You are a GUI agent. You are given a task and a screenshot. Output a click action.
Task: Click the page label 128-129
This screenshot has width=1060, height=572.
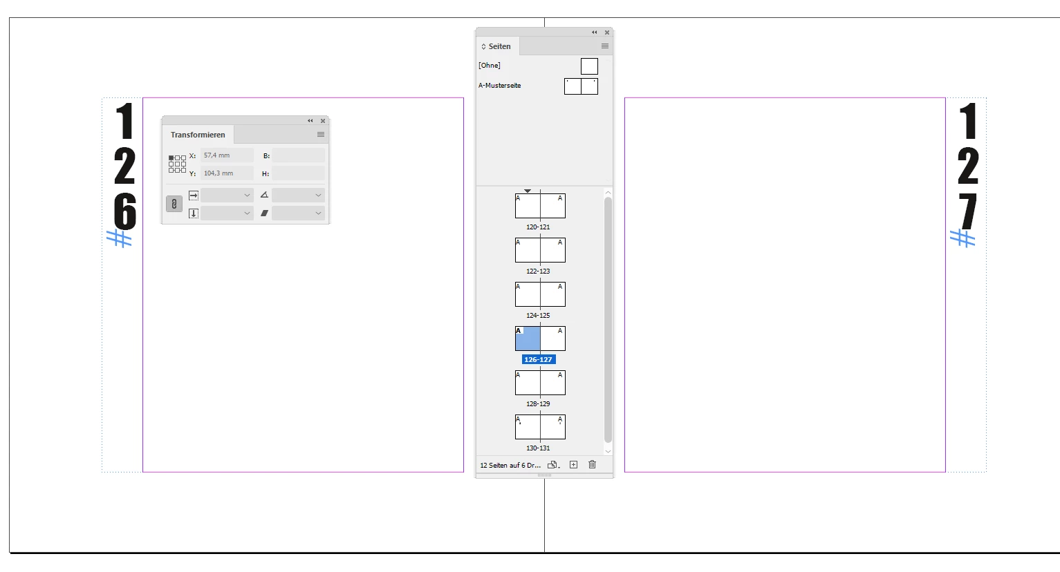click(x=538, y=404)
